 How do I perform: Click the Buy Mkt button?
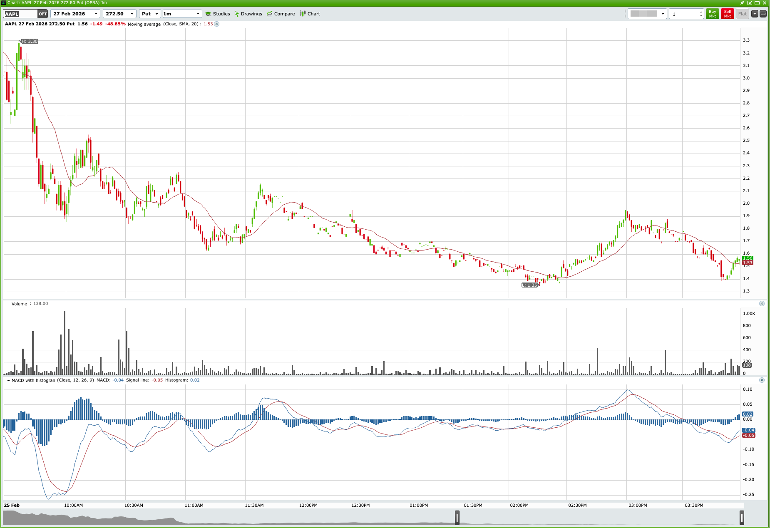(x=712, y=13)
